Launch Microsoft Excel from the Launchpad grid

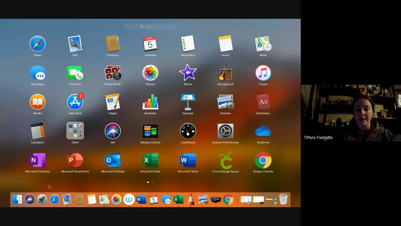coord(150,160)
